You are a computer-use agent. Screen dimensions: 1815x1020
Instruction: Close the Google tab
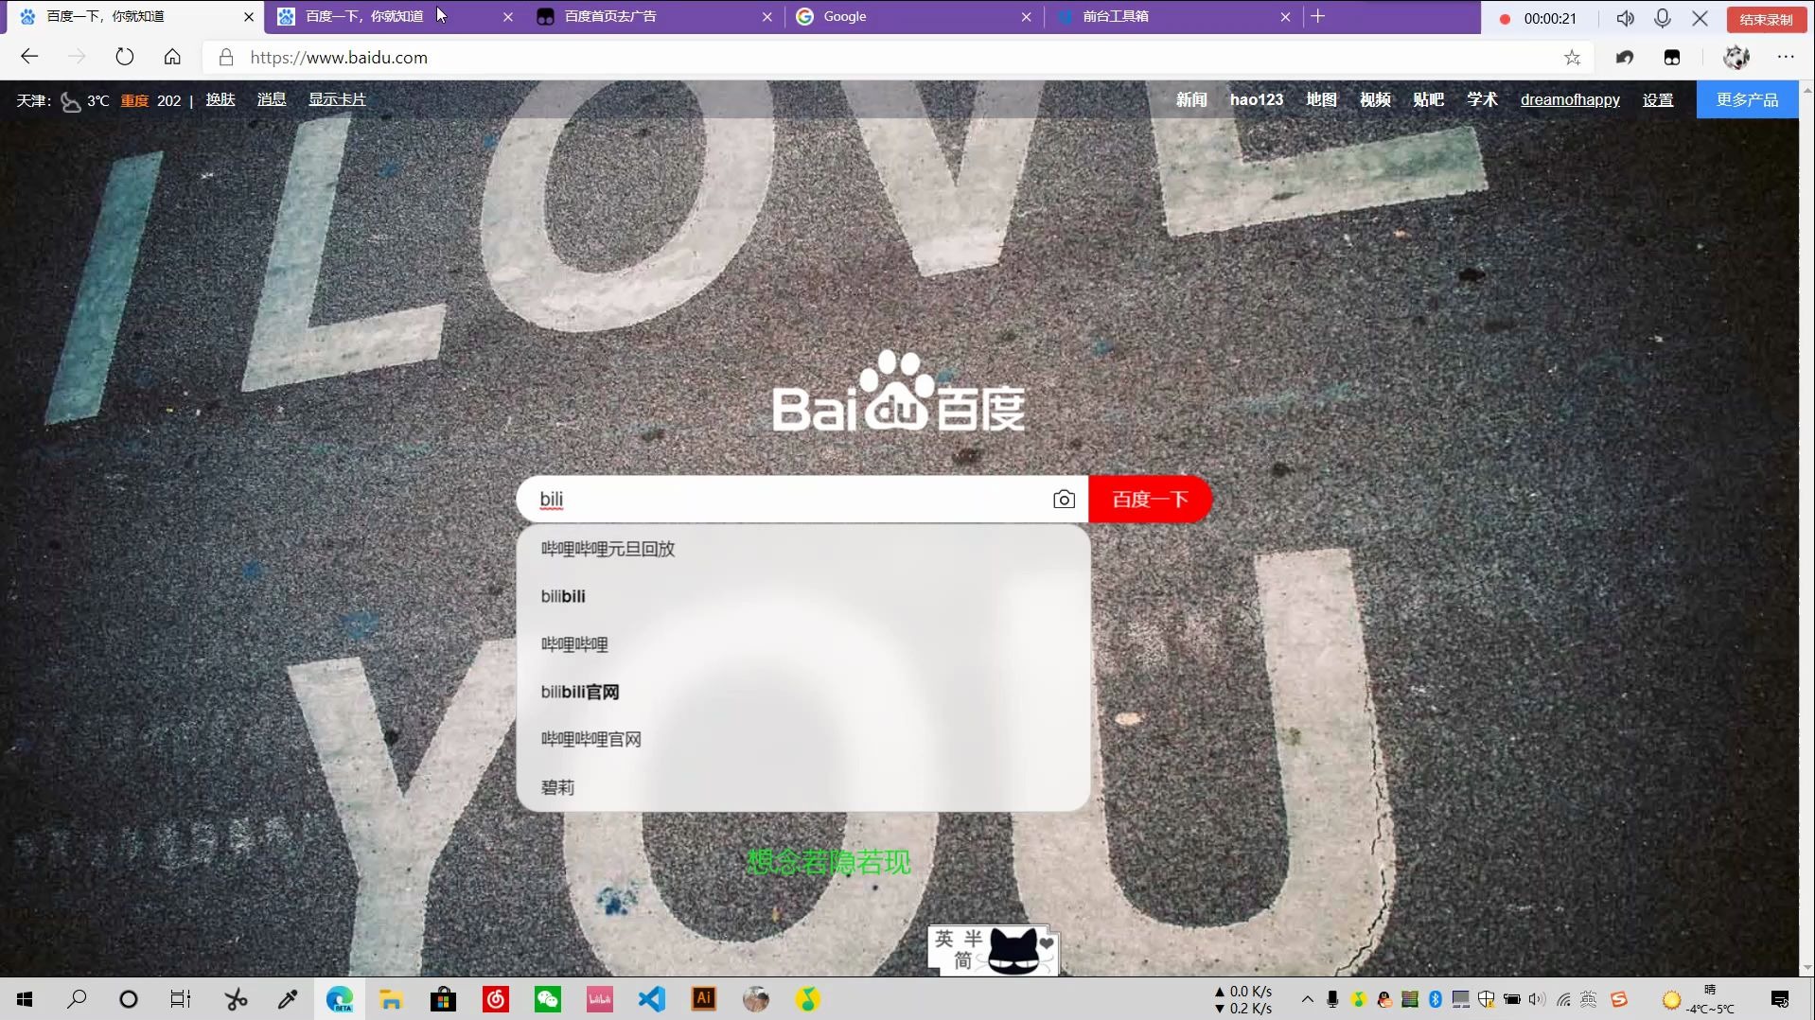point(1026,17)
